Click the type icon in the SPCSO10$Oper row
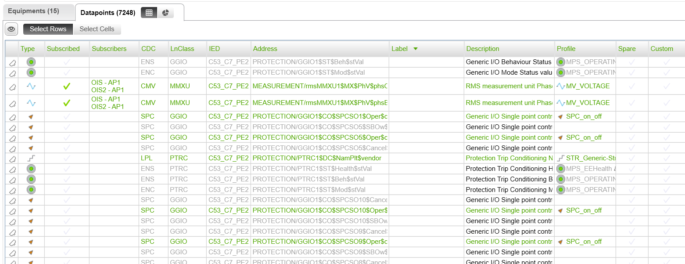 31,210
